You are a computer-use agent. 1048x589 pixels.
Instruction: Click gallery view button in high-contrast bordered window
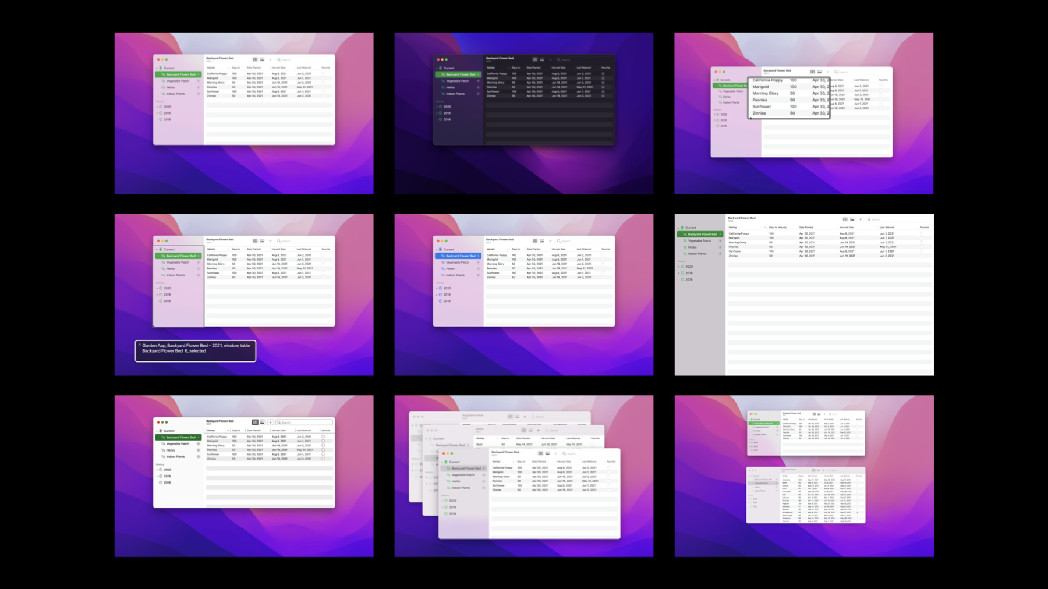tap(262, 423)
